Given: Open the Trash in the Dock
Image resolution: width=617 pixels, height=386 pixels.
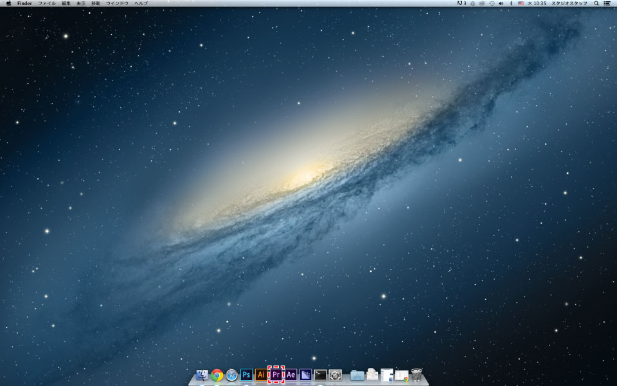Looking at the screenshot, I should [x=416, y=374].
